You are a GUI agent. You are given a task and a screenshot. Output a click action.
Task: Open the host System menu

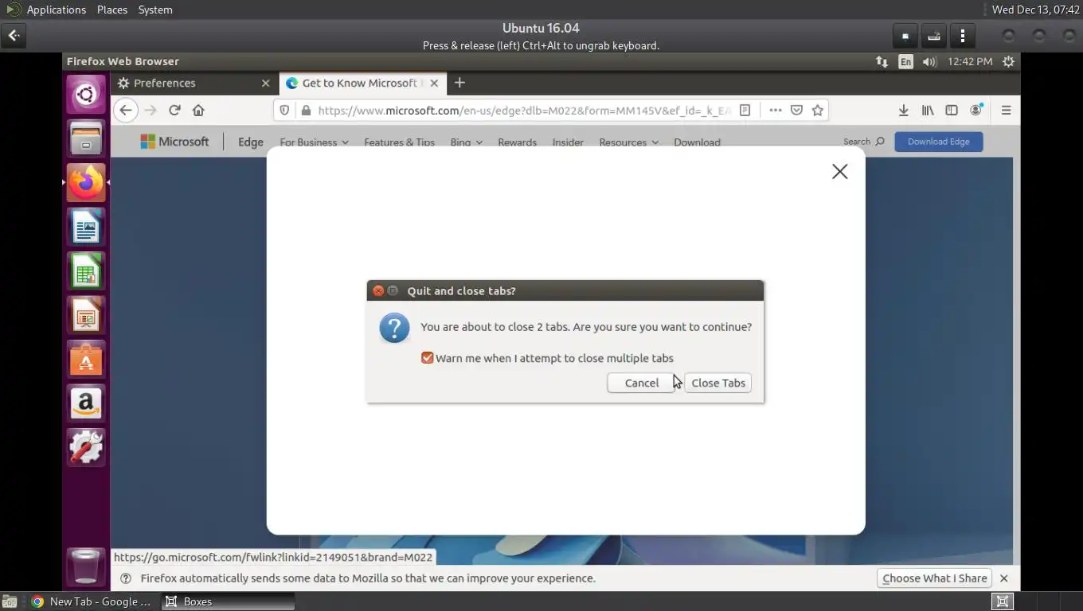tap(155, 10)
